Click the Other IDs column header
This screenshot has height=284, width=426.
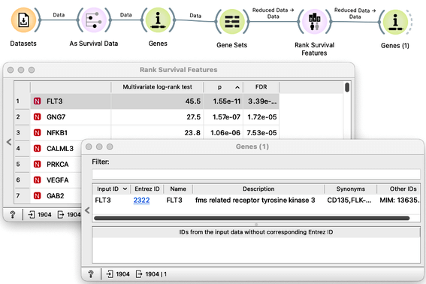click(398, 189)
